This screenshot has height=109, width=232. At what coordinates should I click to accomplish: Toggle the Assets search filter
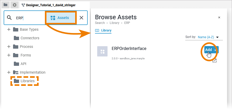click(60, 18)
